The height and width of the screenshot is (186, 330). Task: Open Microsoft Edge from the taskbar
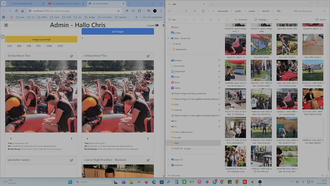[x=154, y=182]
